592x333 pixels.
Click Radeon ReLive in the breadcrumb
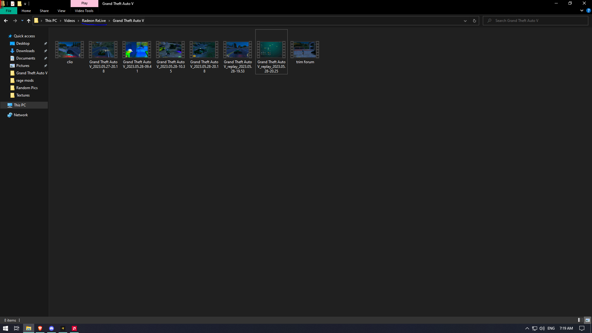click(x=94, y=21)
